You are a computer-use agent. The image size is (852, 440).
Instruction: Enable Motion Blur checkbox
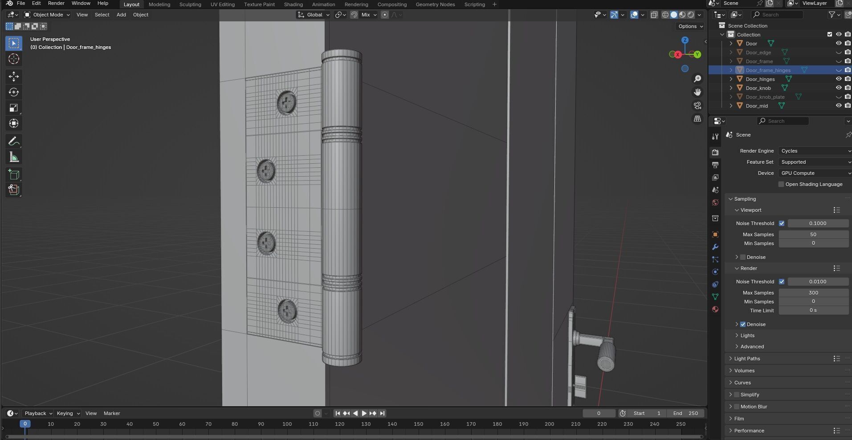click(x=737, y=407)
